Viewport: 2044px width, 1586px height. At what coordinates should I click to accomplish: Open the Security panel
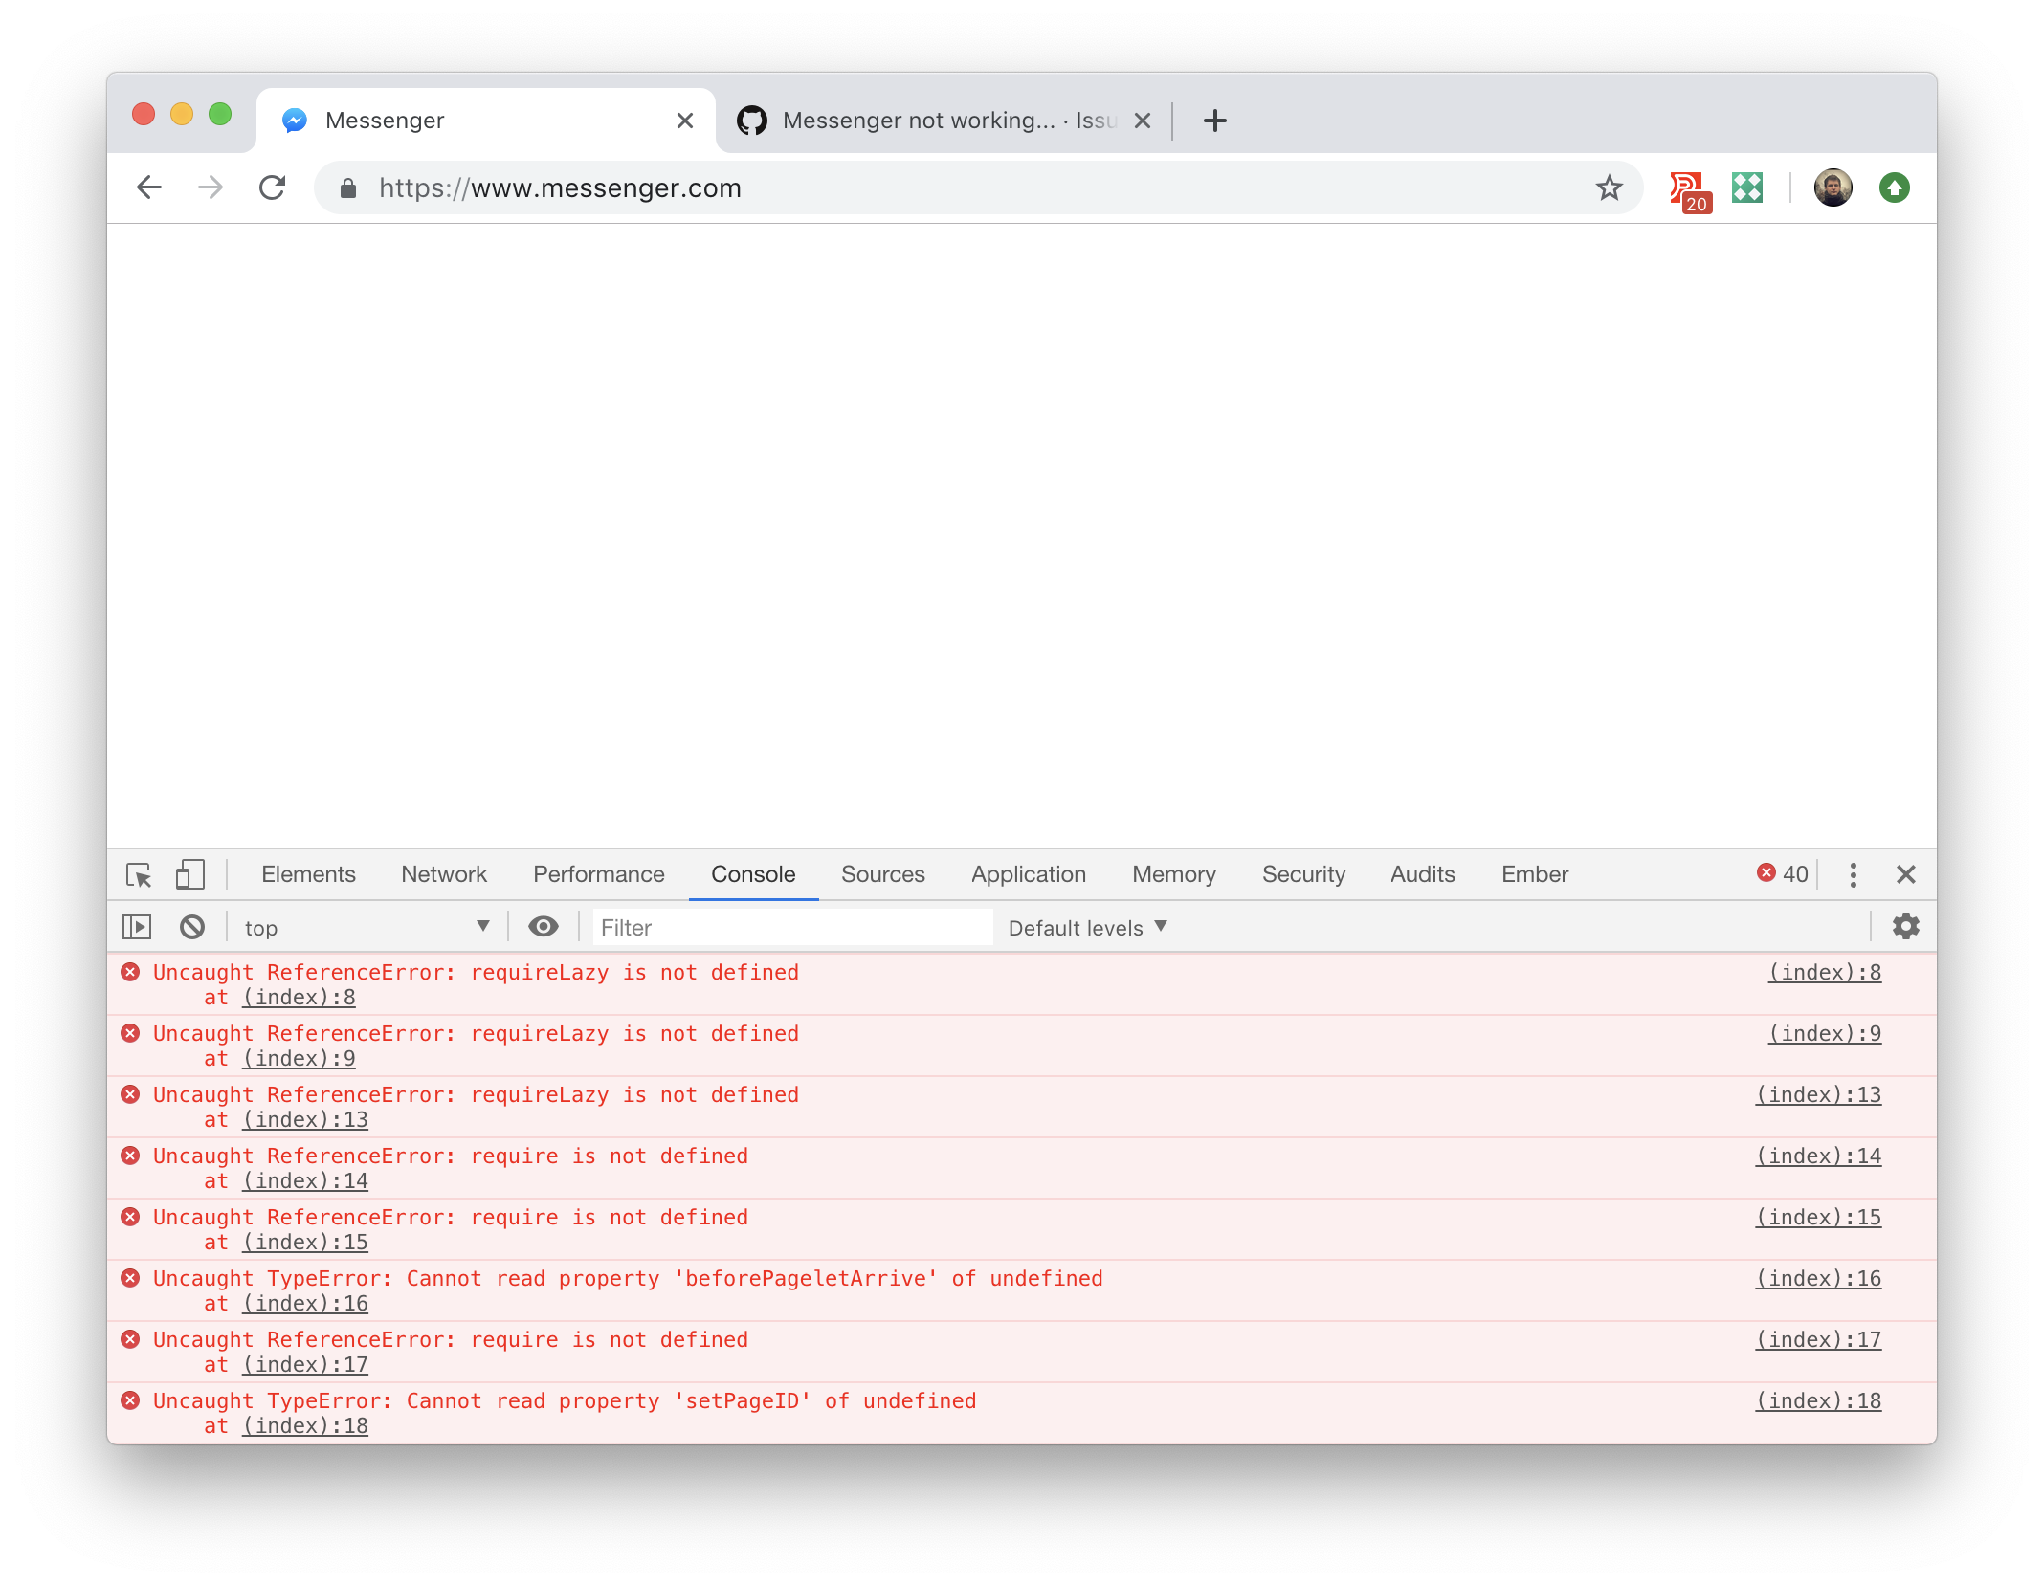[1303, 874]
